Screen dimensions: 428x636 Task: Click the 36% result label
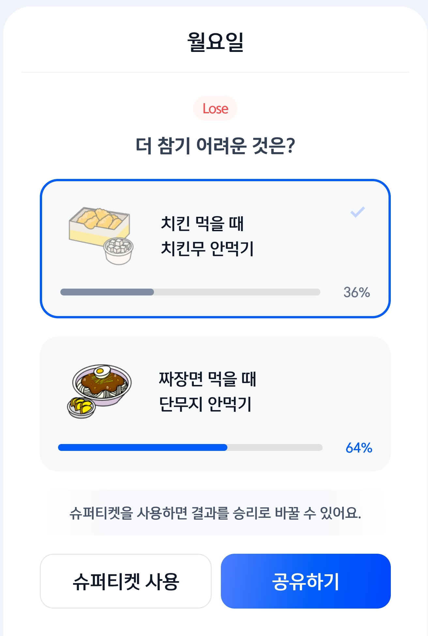(357, 292)
